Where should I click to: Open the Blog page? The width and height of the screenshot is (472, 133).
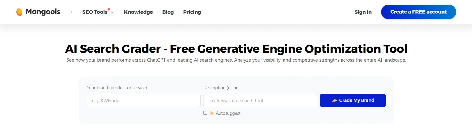coord(168,12)
